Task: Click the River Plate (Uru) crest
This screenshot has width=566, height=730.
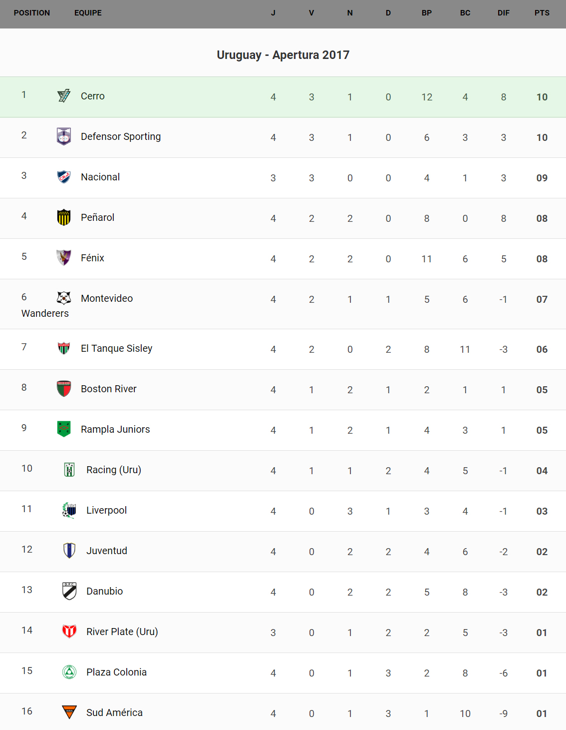Action: [69, 632]
